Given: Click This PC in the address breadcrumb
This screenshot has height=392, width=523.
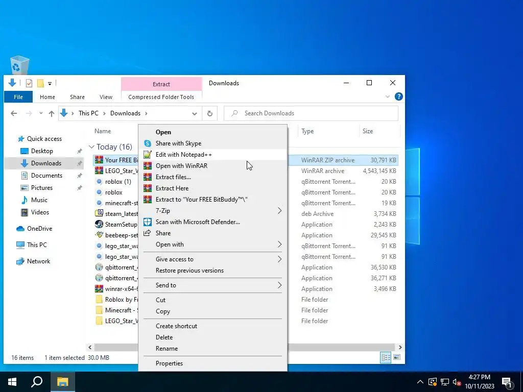Looking at the screenshot, I should tap(88, 113).
